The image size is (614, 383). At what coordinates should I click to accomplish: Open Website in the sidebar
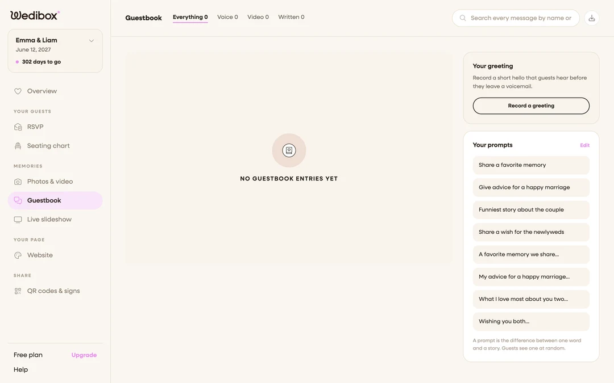coord(55,255)
